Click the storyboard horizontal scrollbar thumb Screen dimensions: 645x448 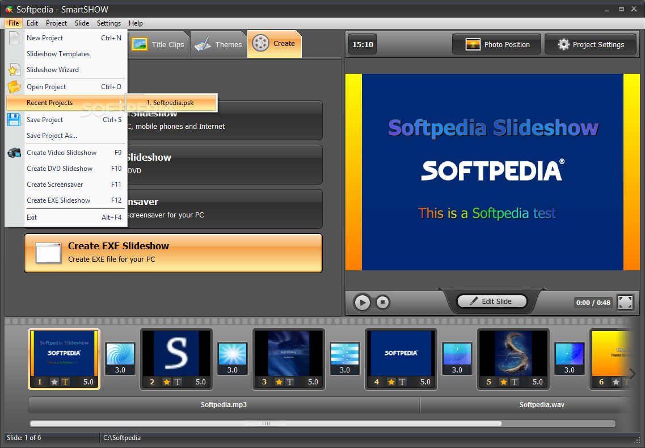click(x=265, y=423)
